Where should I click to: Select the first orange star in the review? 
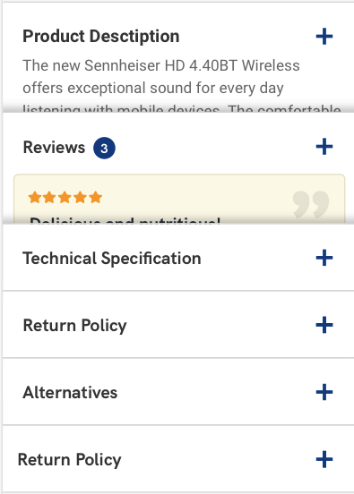(x=34, y=198)
